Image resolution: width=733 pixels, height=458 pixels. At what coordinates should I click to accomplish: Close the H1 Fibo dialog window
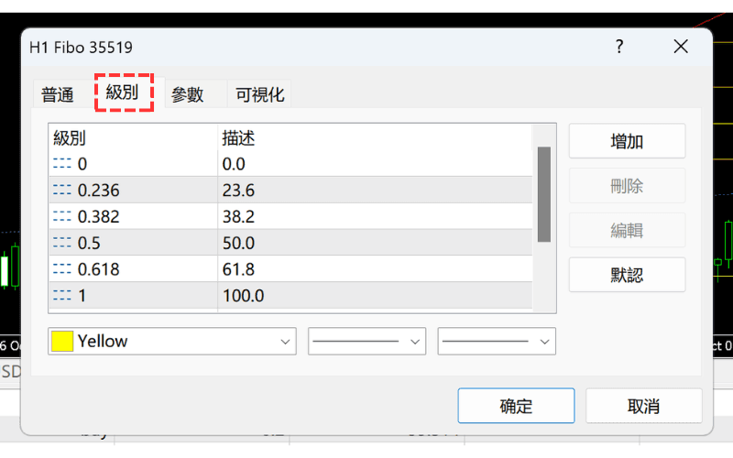(680, 47)
